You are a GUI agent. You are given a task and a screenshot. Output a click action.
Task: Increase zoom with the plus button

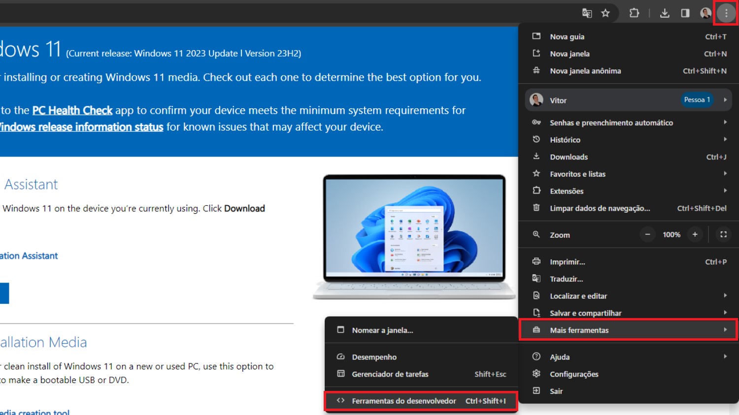coord(695,234)
